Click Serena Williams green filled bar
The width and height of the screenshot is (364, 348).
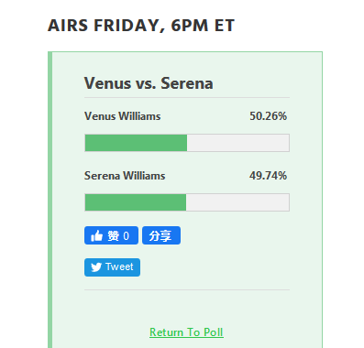[x=136, y=202]
